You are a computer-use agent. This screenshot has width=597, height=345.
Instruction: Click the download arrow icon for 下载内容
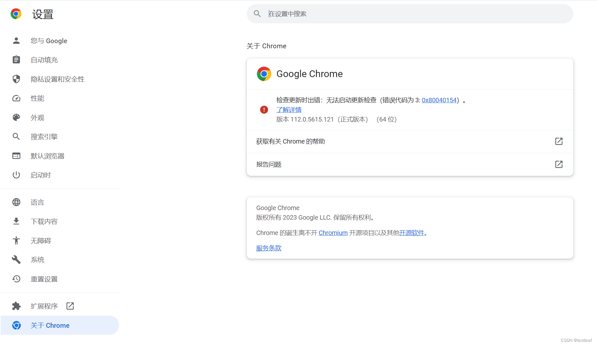[x=16, y=221]
